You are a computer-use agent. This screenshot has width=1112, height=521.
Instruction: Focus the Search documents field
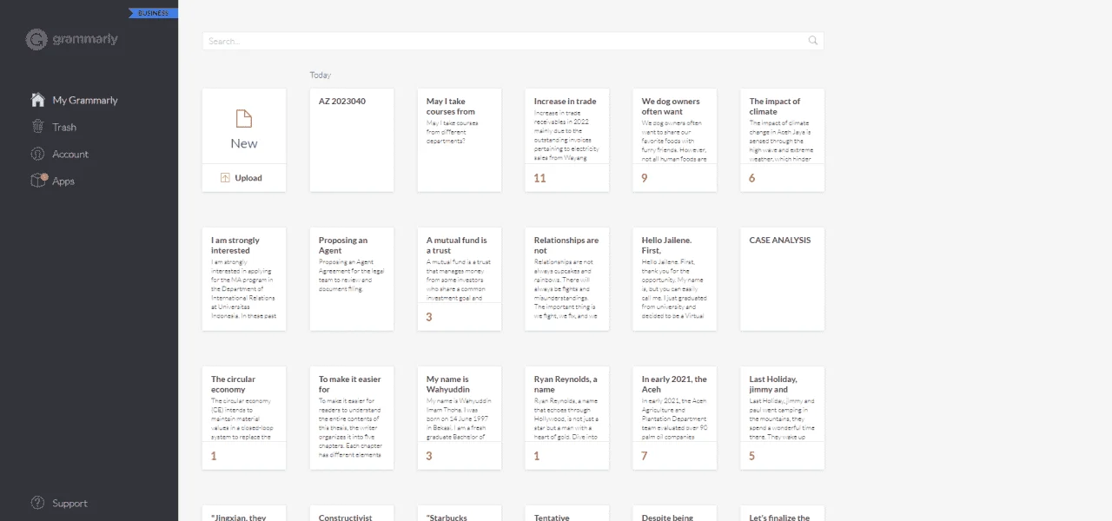(513, 41)
